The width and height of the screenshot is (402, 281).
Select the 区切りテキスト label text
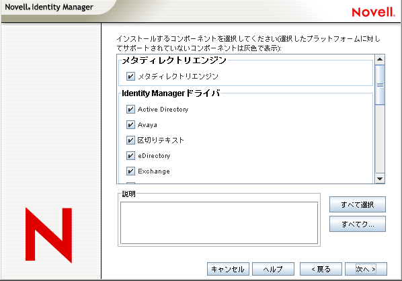click(x=161, y=140)
